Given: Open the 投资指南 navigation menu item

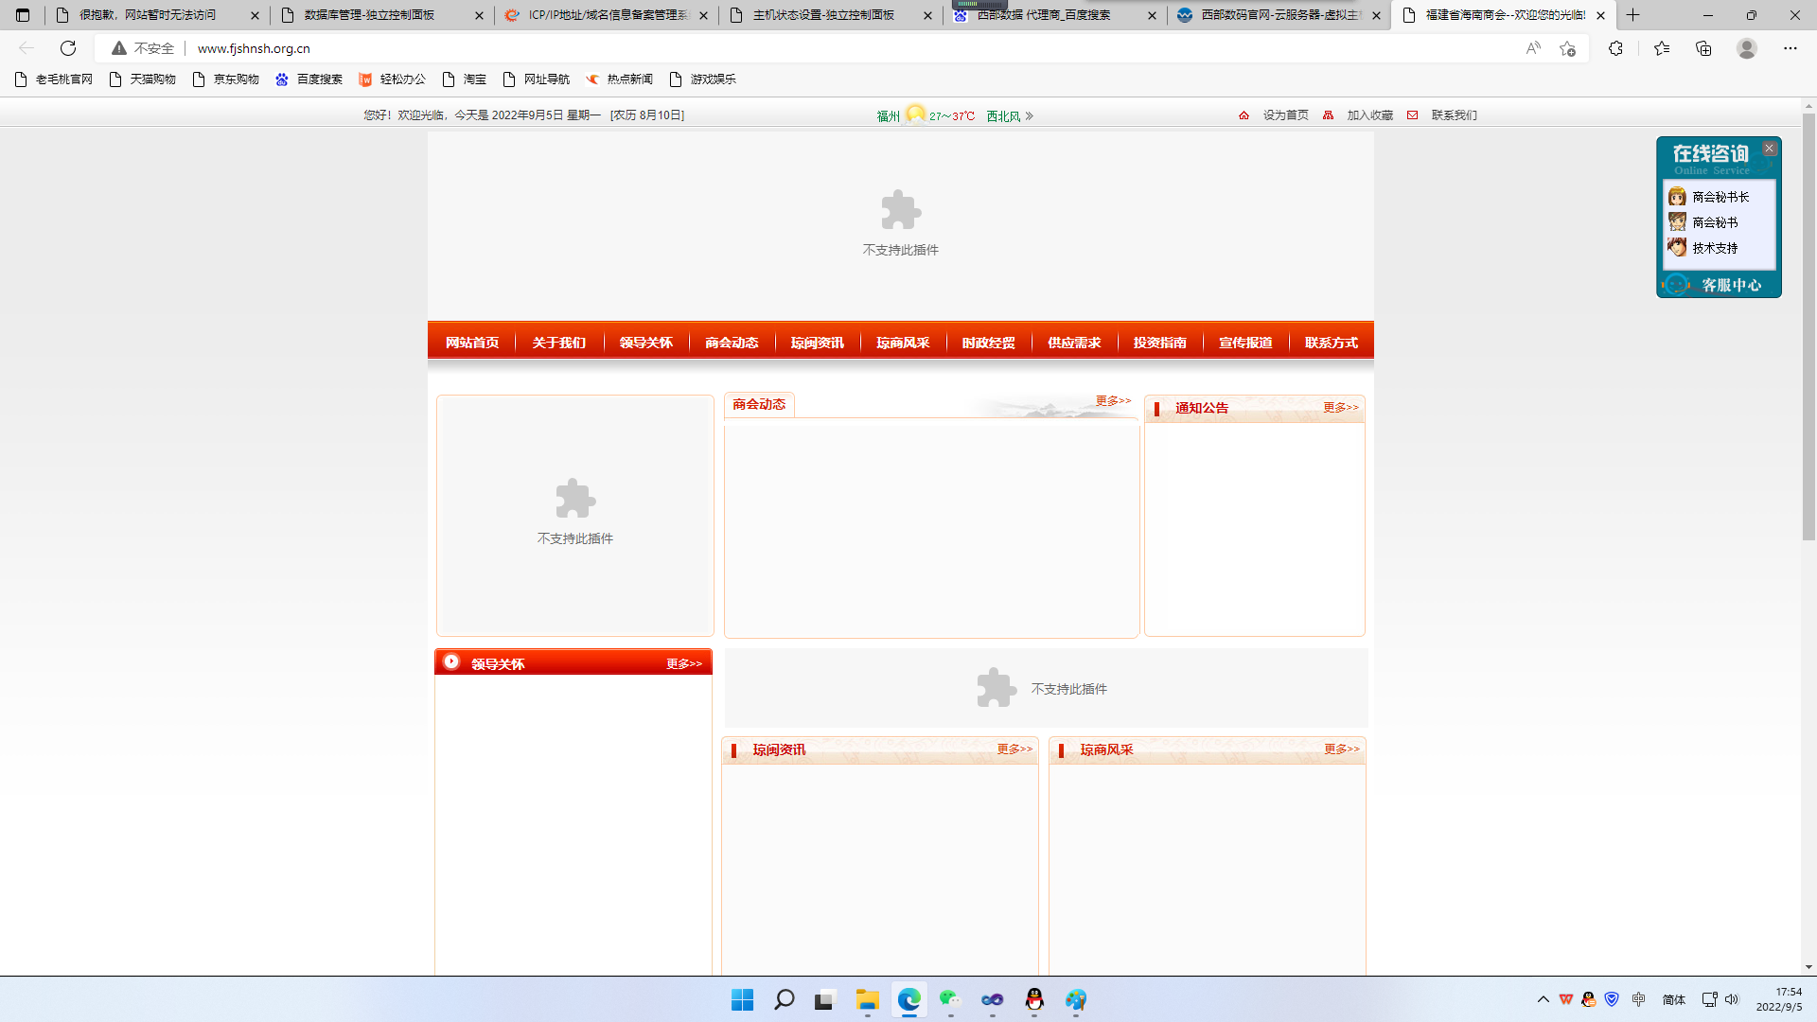Looking at the screenshot, I should (1159, 343).
